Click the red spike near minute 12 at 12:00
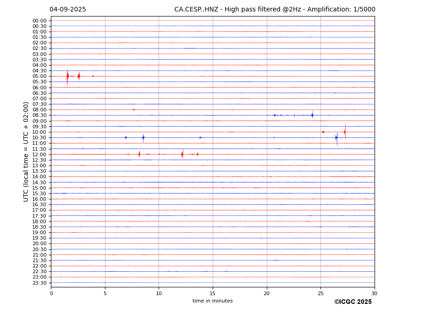The height and width of the screenshot is (319, 425). point(182,154)
